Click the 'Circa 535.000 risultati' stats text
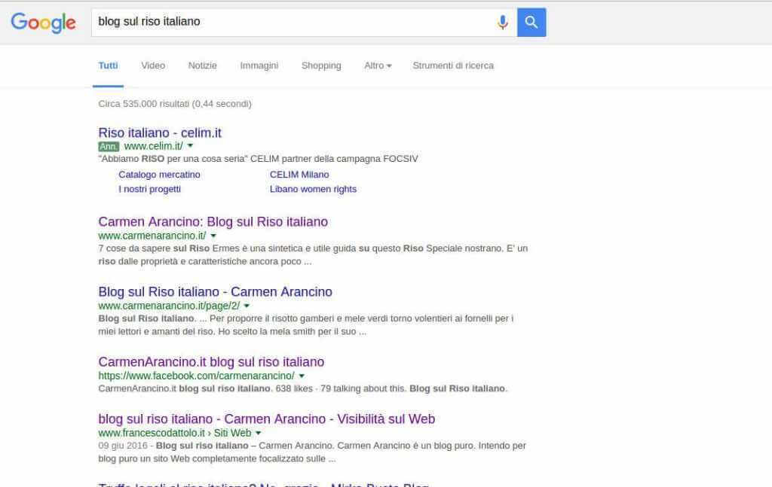This screenshot has height=487, width=772. pyautogui.click(x=175, y=104)
